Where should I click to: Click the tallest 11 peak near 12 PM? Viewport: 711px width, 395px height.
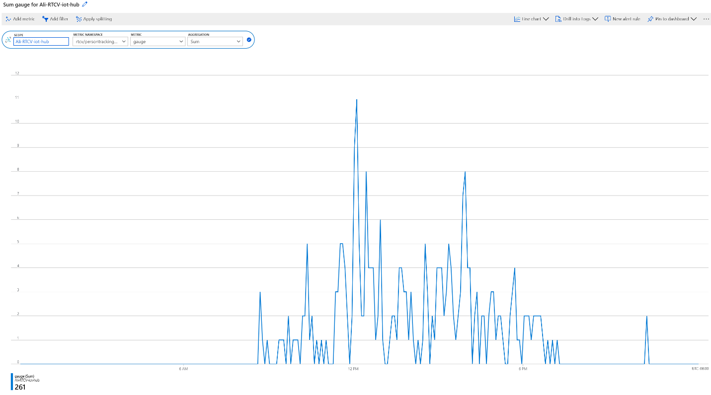point(356,100)
